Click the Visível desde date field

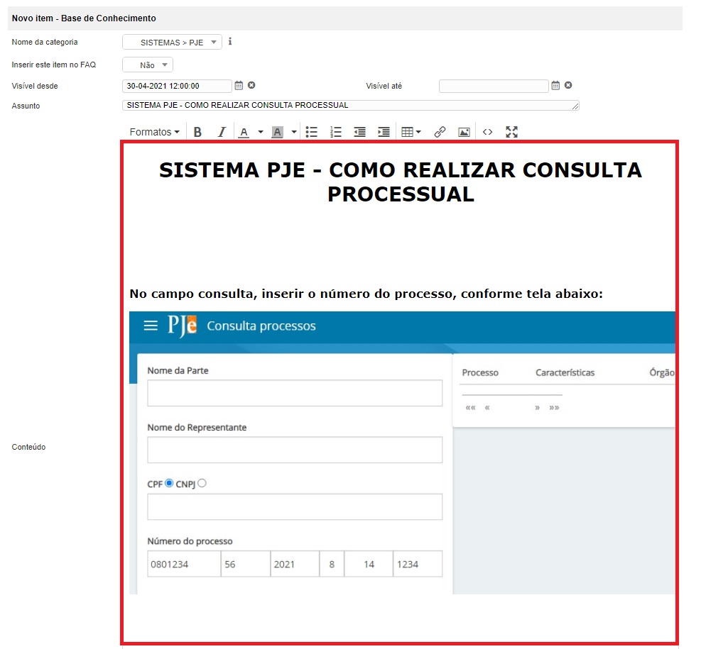177,86
